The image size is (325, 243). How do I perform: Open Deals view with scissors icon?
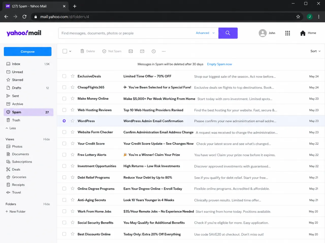coord(13,169)
